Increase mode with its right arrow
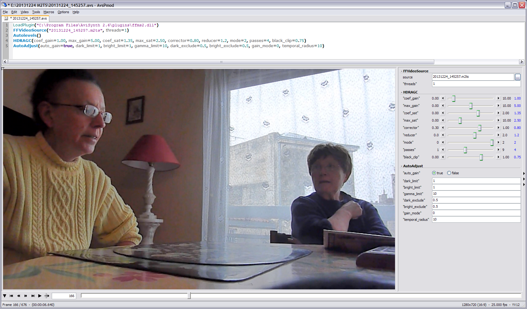This screenshot has height=309, width=527. coord(499,142)
